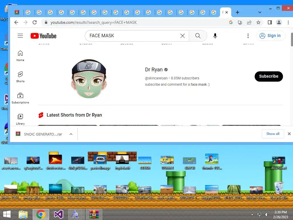Click the Latest Shorts from Dr Ryan heading
This screenshot has width=293, height=220.
pyautogui.click(x=74, y=115)
